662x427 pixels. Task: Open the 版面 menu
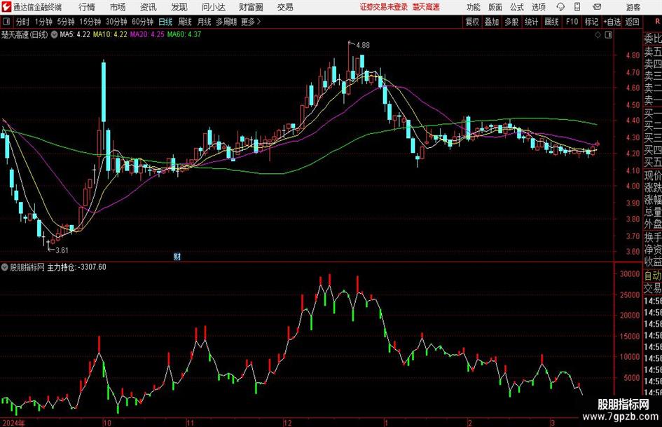(495, 7)
